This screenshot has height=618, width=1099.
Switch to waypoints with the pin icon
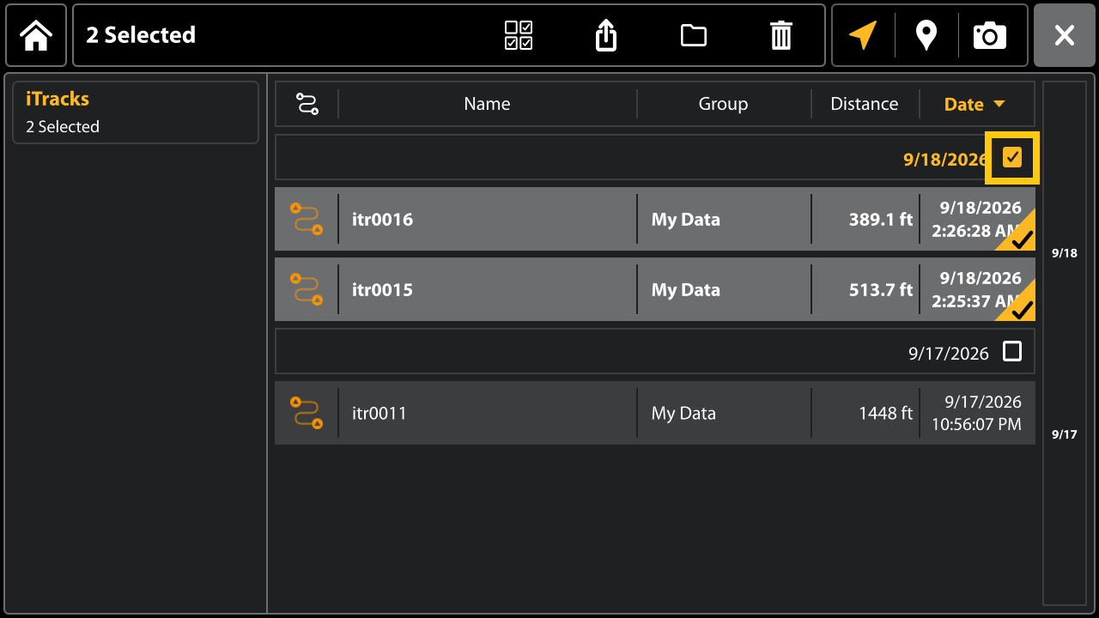926,35
